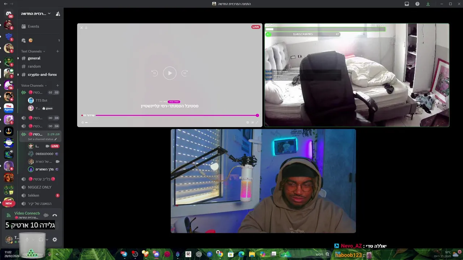Close the stream tile with X
Viewport: 463px width, 260px height.
click(x=81, y=28)
